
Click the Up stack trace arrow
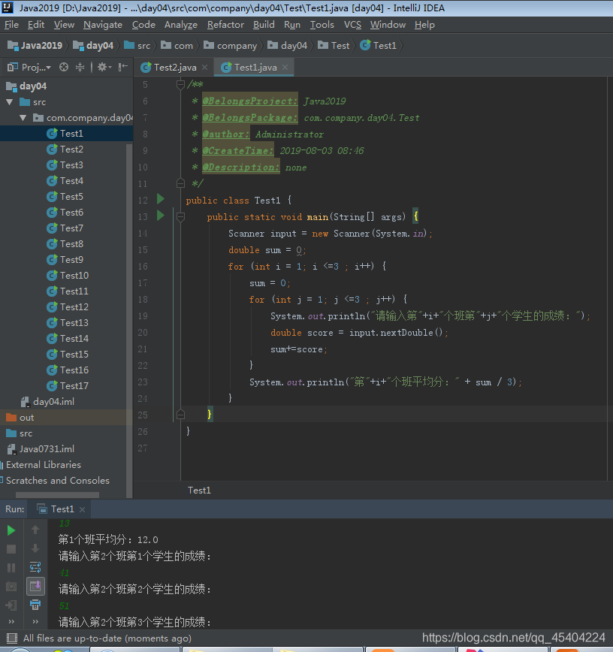pyautogui.click(x=35, y=530)
